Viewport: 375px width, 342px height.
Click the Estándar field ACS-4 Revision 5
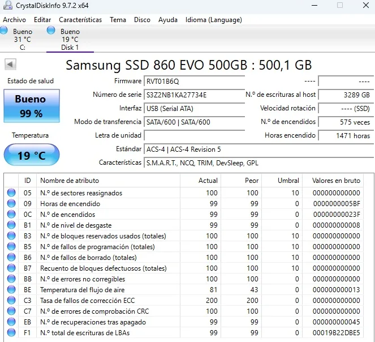click(x=259, y=149)
